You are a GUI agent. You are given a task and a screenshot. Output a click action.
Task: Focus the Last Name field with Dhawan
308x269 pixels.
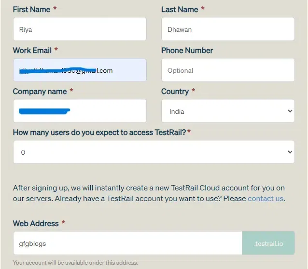[x=227, y=29]
